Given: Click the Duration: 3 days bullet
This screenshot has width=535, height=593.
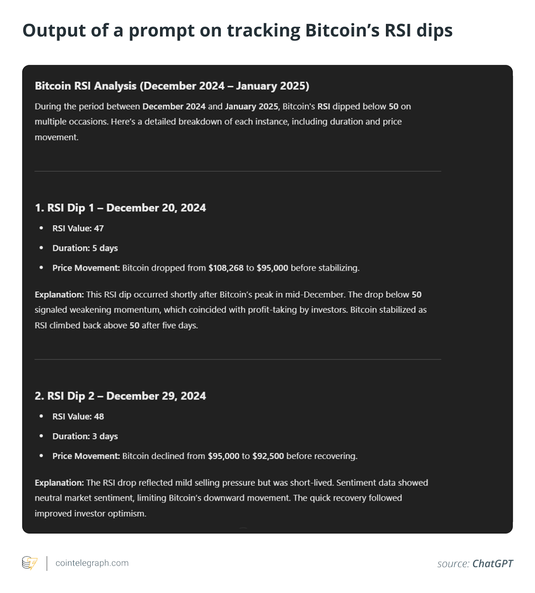Looking at the screenshot, I should tap(85, 437).
